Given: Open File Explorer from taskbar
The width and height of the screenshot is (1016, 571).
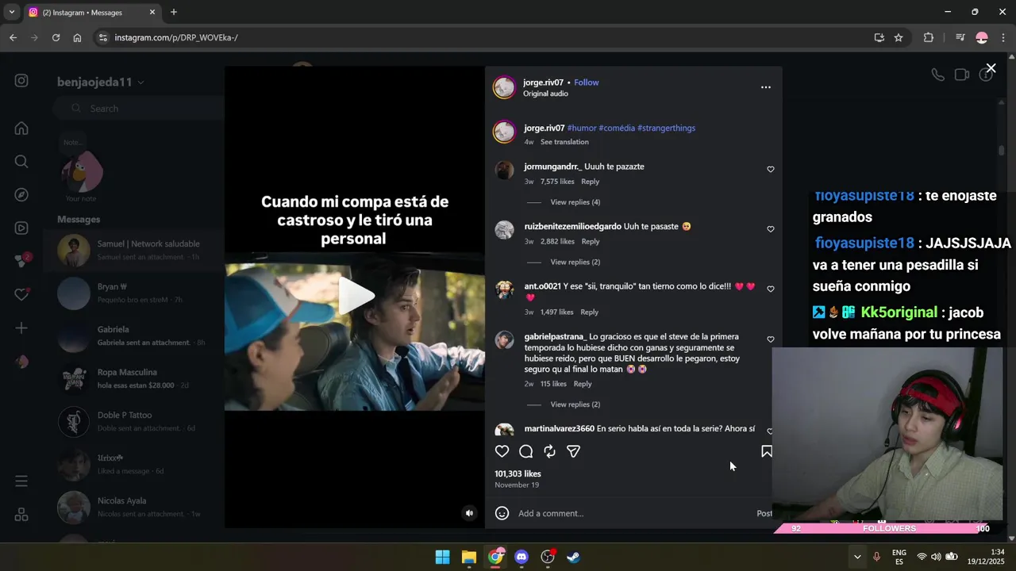Looking at the screenshot, I should (468, 557).
